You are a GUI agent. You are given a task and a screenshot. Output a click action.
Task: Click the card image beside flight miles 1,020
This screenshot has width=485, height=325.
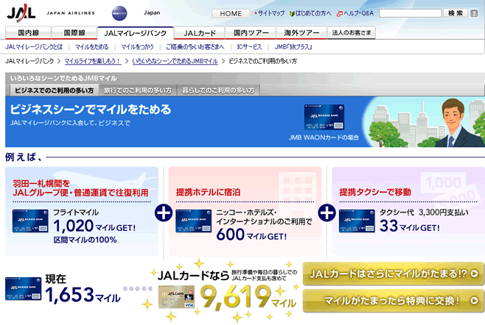(x=30, y=221)
